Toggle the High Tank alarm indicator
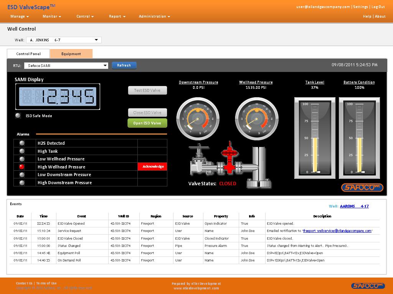The height and width of the screenshot is (294, 393). tap(22, 151)
